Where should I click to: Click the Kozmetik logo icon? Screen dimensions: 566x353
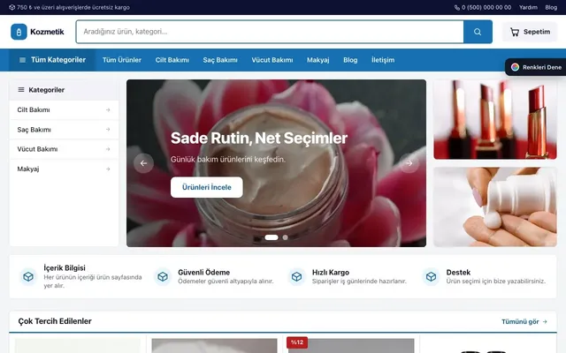[19, 32]
